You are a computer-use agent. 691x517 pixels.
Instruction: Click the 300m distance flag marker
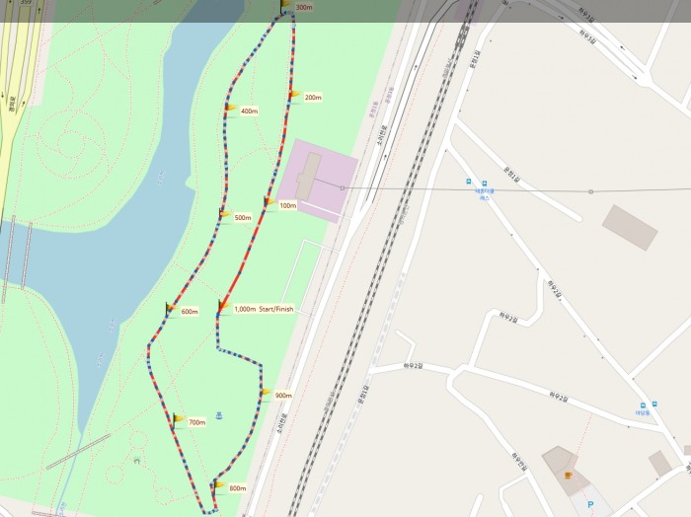coord(286,6)
